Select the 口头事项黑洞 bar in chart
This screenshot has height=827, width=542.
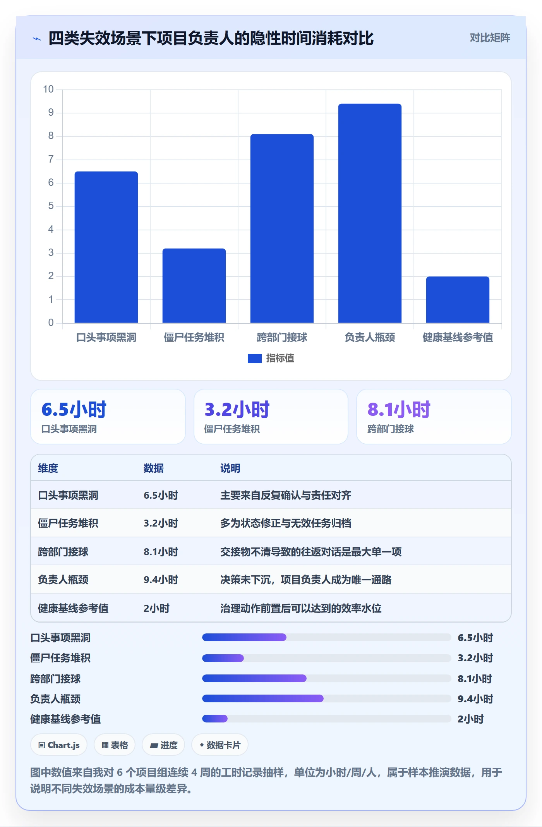106,247
